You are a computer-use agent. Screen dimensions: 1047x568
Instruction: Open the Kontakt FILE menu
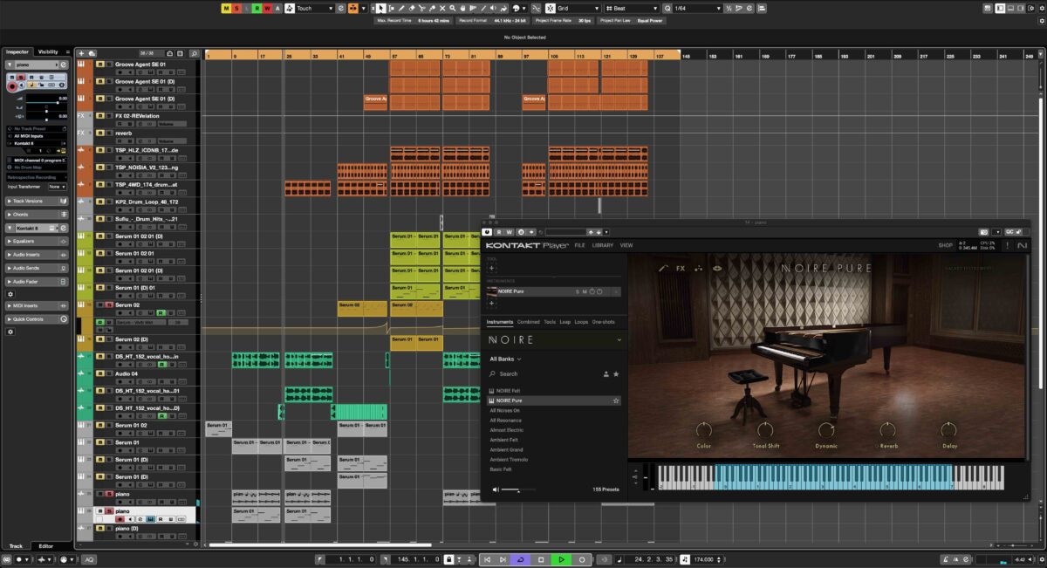579,245
